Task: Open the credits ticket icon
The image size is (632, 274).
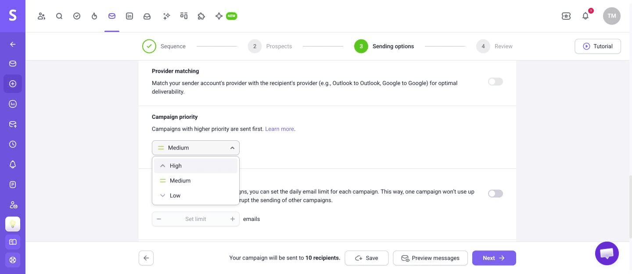Action: click(x=566, y=16)
